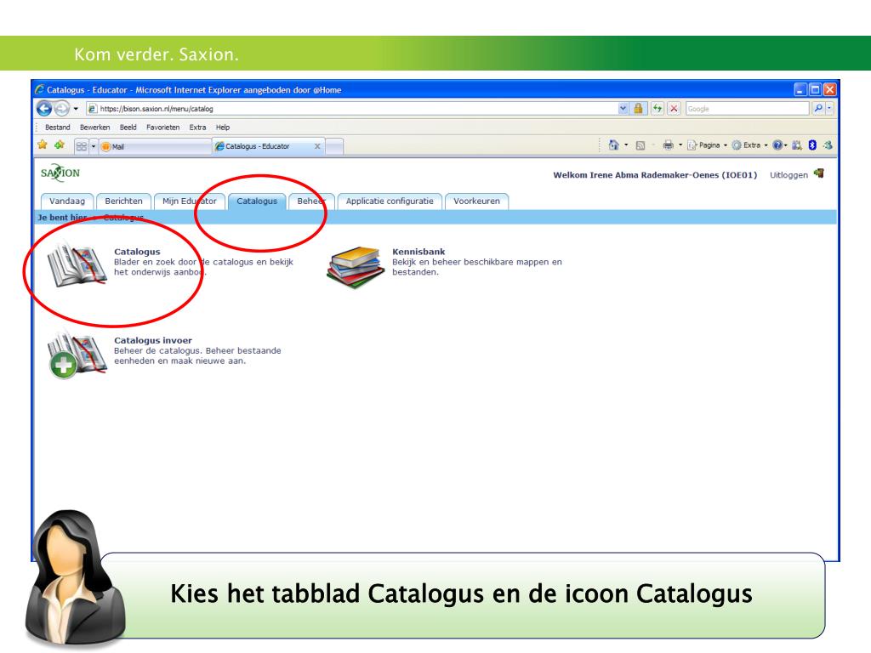Stop loading using the red X icon

[x=674, y=109]
